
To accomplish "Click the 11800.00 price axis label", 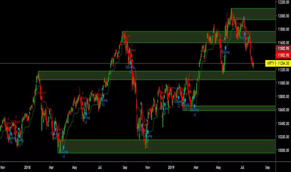I will pos(284,29).
